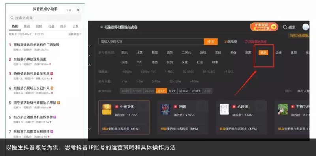Expand the bottom left sidebar chevron
The width and height of the screenshot is (316, 156).
[90, 129]
